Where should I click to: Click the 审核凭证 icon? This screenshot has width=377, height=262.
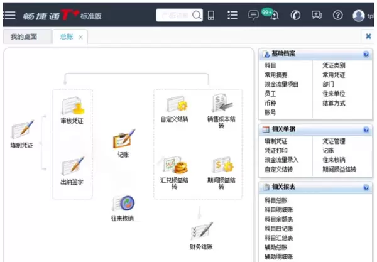72,105
